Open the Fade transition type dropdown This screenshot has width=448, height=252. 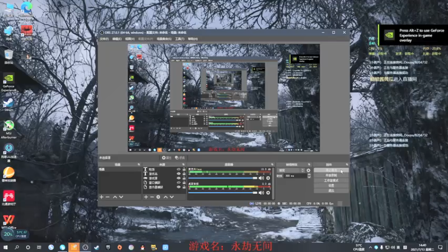click(x=291, y=170)
